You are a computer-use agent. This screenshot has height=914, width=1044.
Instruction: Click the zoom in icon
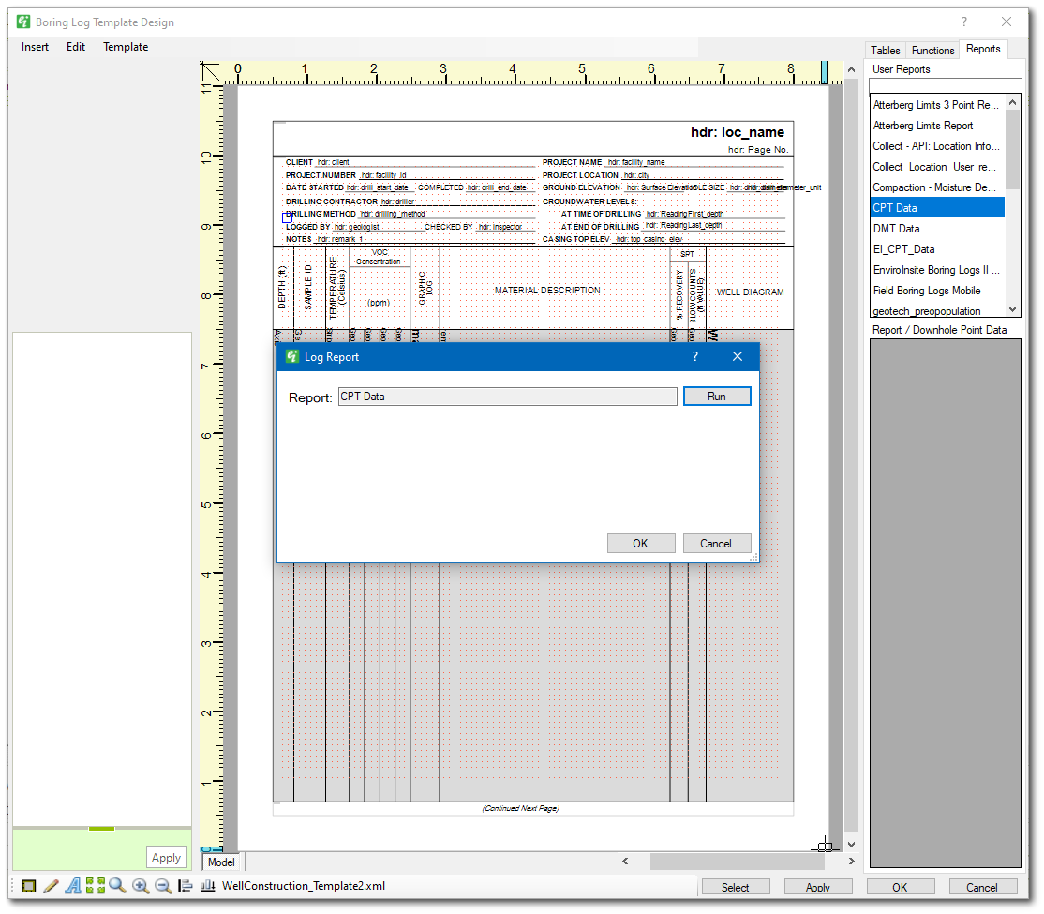click(141, 886)
